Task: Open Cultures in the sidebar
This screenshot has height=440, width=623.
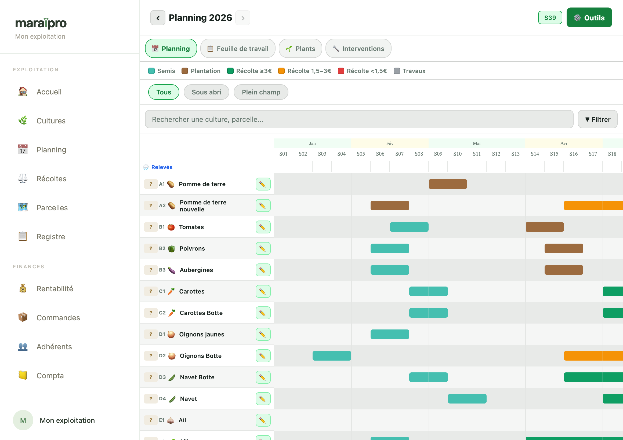Action: [x=51, y=121]
